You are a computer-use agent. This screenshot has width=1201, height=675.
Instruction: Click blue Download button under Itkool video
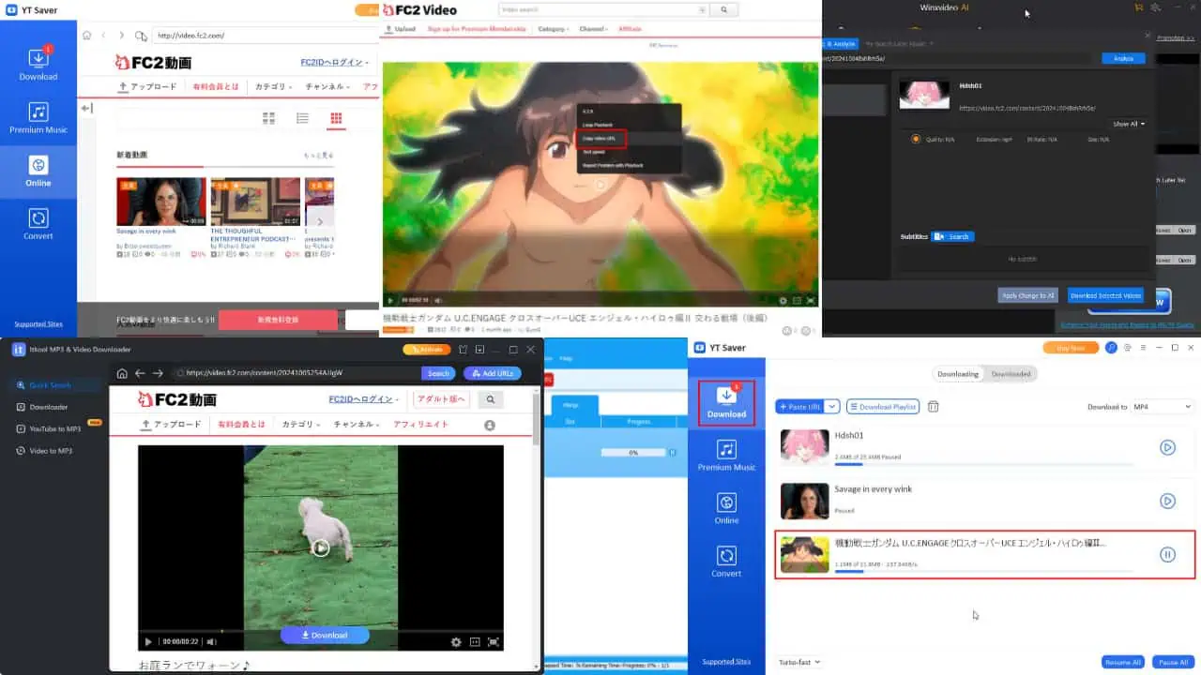(x=325, y=635)
